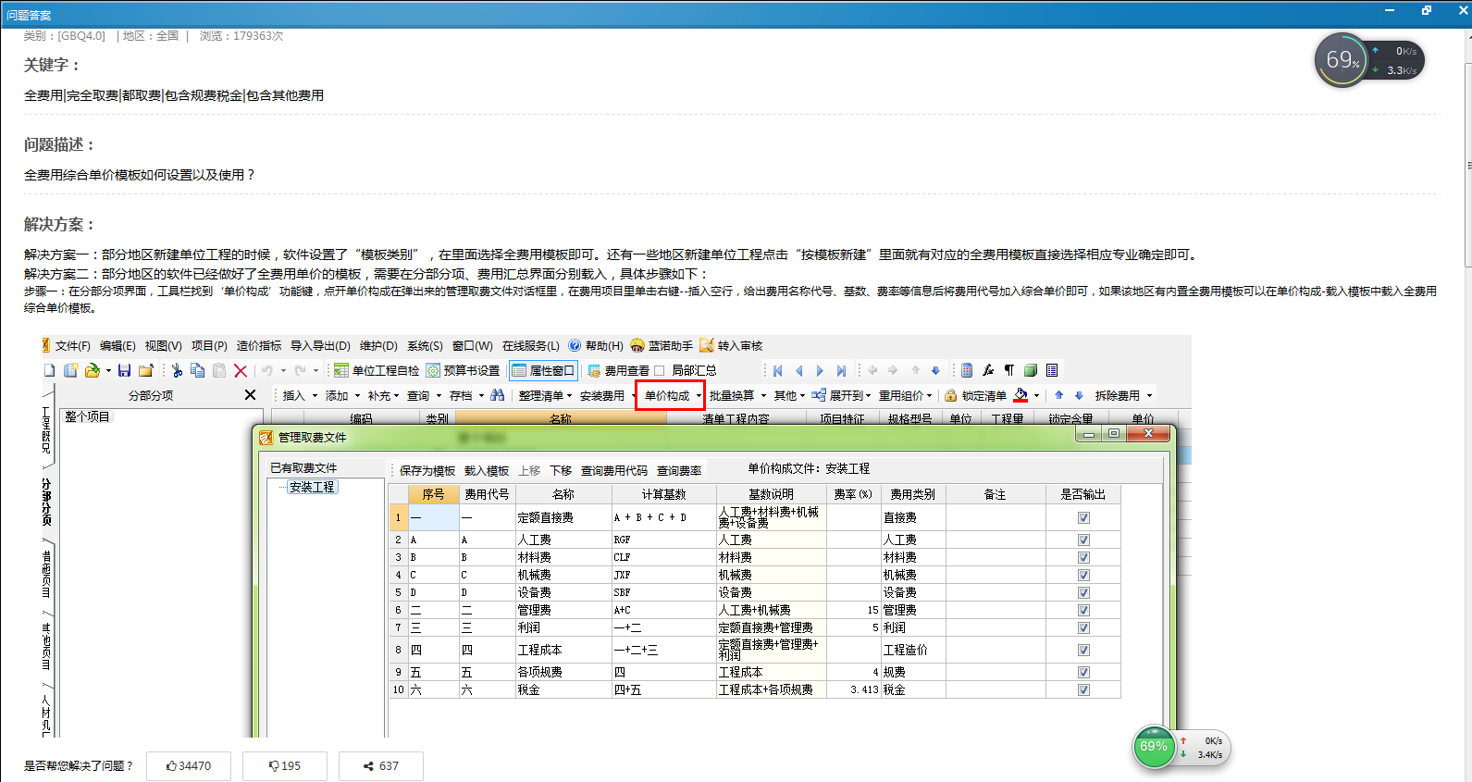Open the 拆除费用 dropdown
Image resolution: width=1472 pixels, height=782 pixels.
click(1149, 396)
